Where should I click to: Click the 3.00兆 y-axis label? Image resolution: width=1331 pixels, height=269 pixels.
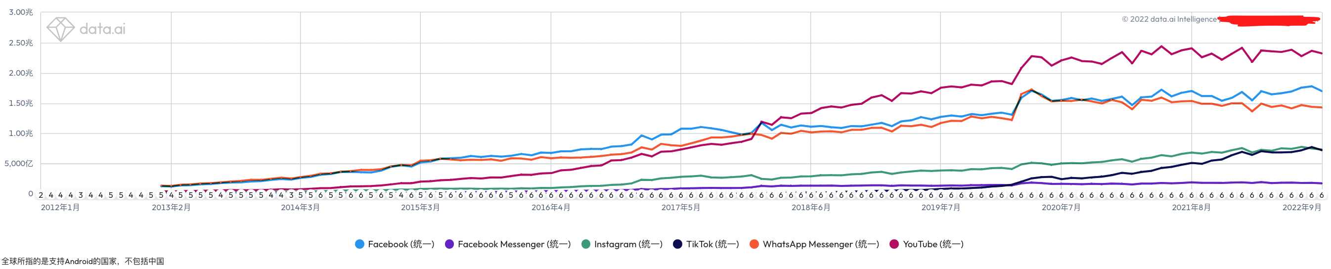21,12
